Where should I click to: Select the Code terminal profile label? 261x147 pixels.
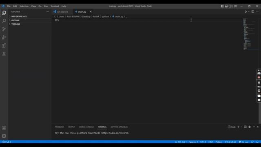tap(232, 127)
